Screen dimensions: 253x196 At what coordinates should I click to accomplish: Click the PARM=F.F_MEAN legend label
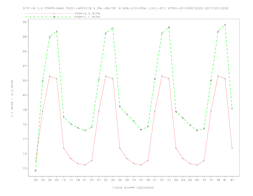click(87, 17)
